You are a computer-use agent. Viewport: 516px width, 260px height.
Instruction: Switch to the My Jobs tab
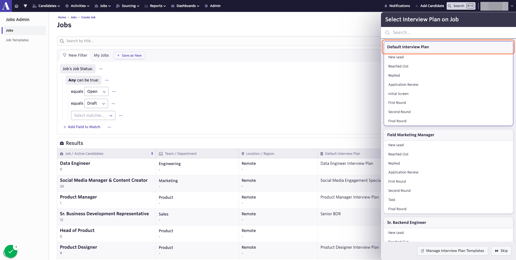tap(101, 55)
